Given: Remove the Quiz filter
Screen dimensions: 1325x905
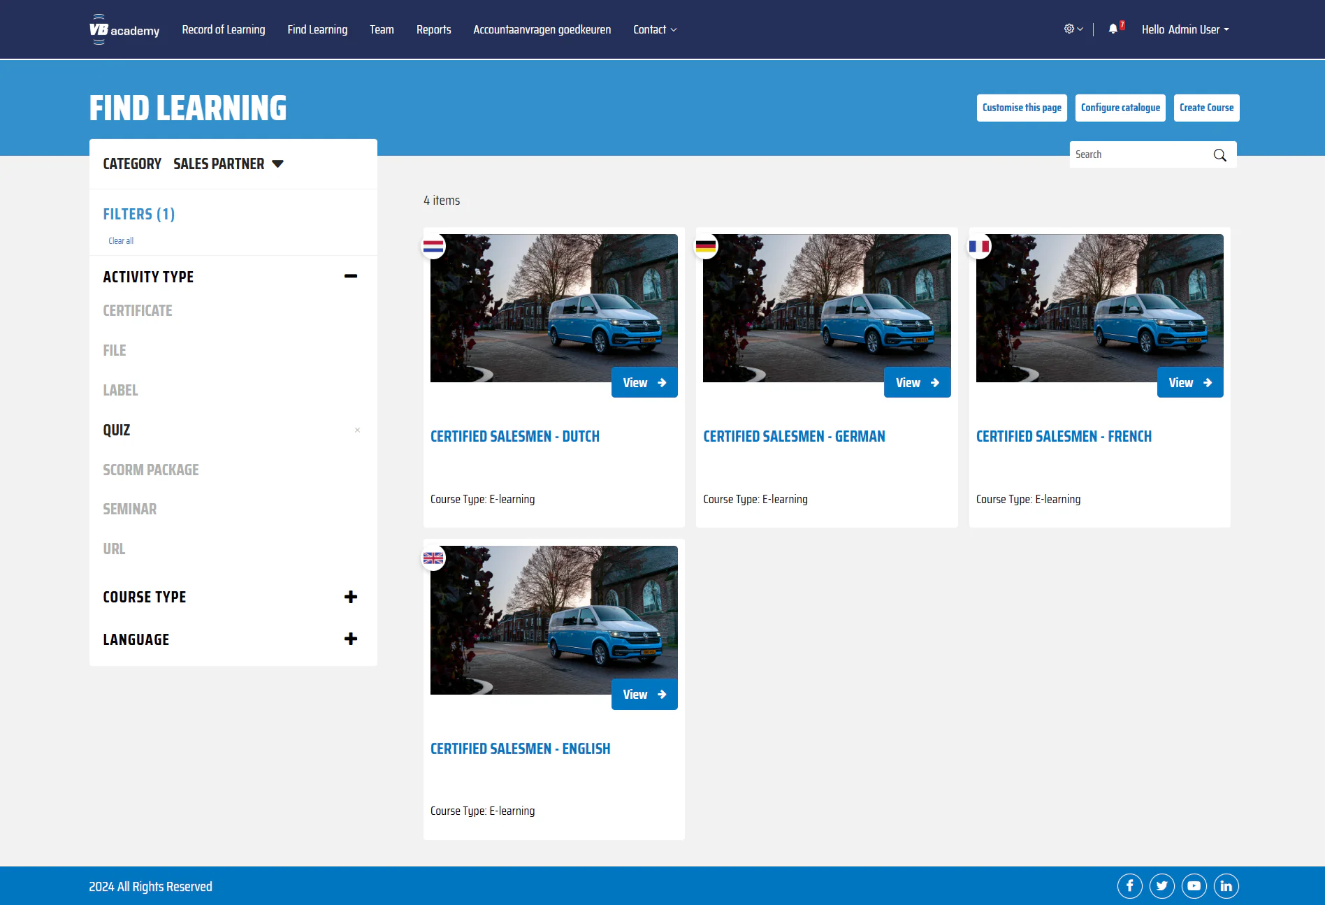Looking at the screenshot, I should click(x=357, y=430).
